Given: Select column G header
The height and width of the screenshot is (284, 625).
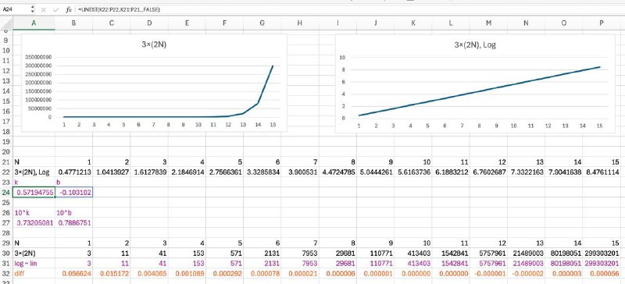Looking at the screenshot, I should point(262,23).
